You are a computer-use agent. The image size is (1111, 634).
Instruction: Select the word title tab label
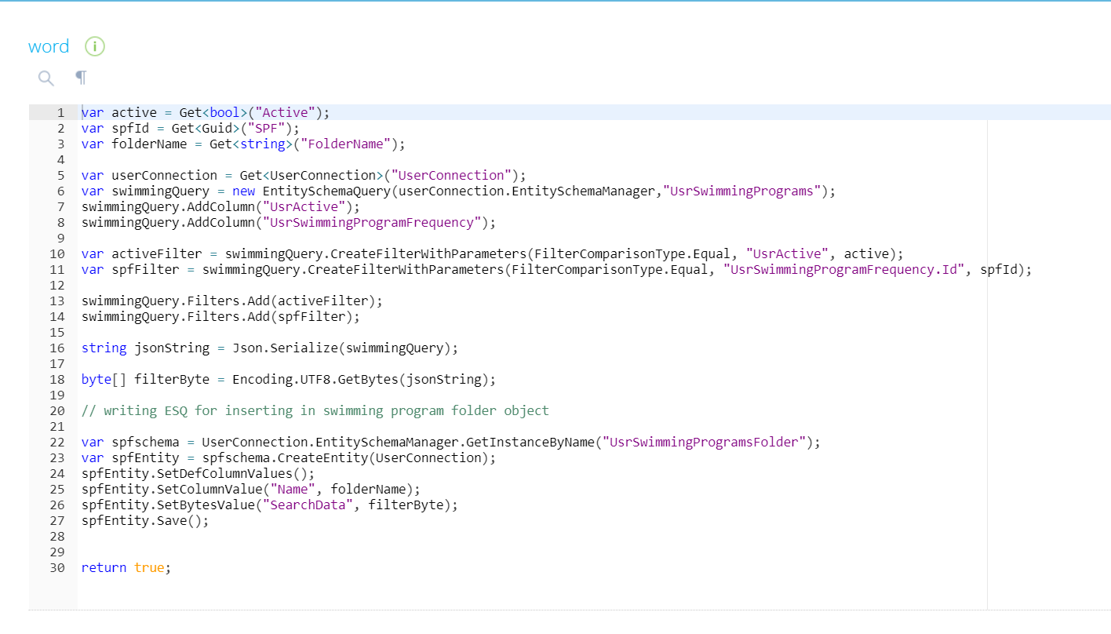(x=48, y=46)
